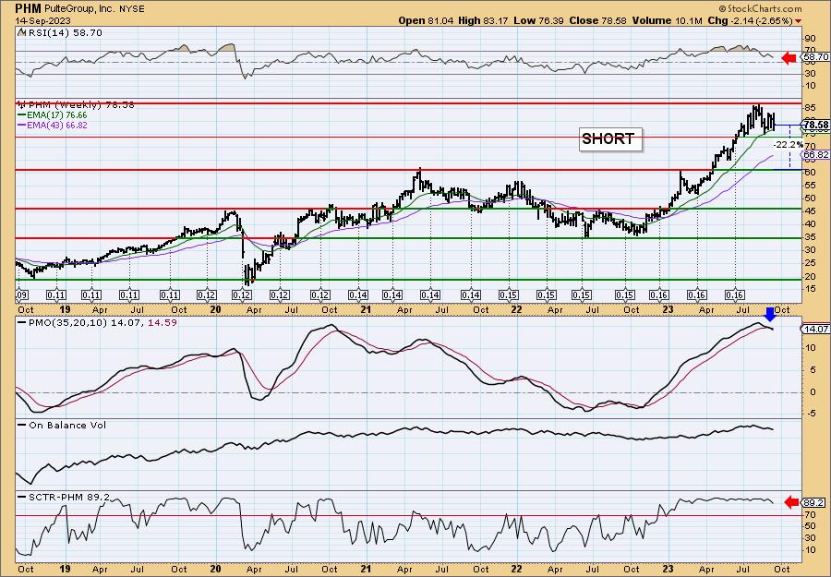831x577 pixels.
Task: Click the EMA(43) 66.82 legend text
Action: coord(58,126)
